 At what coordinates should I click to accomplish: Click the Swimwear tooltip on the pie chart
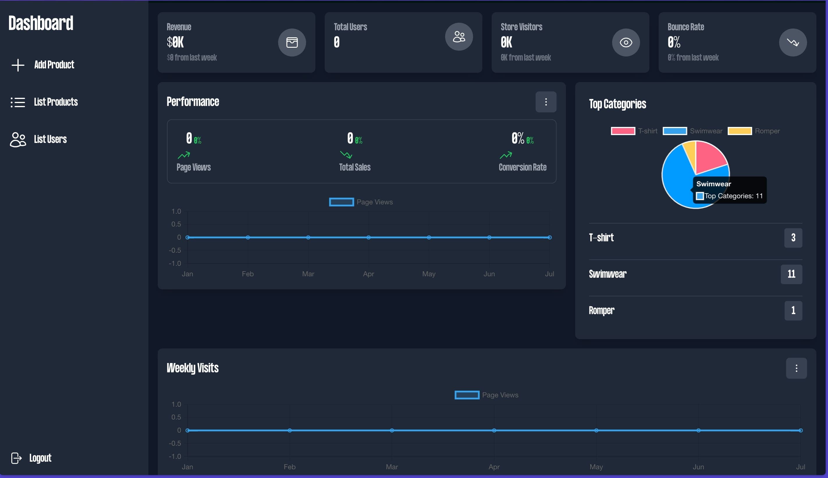tap(730, 190)
